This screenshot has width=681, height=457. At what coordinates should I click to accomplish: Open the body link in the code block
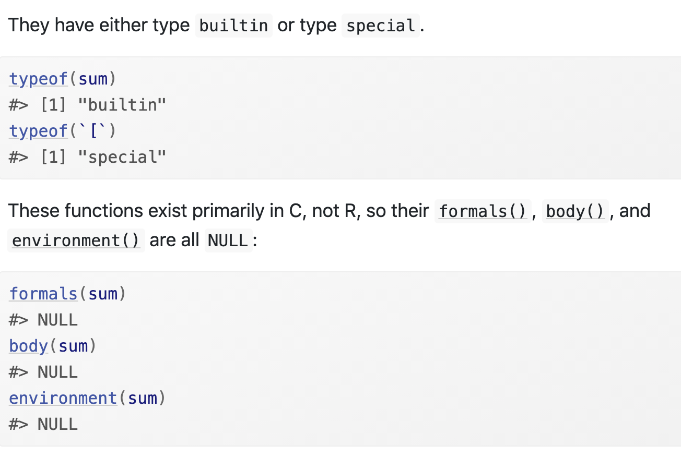click(x=29, y=346)
